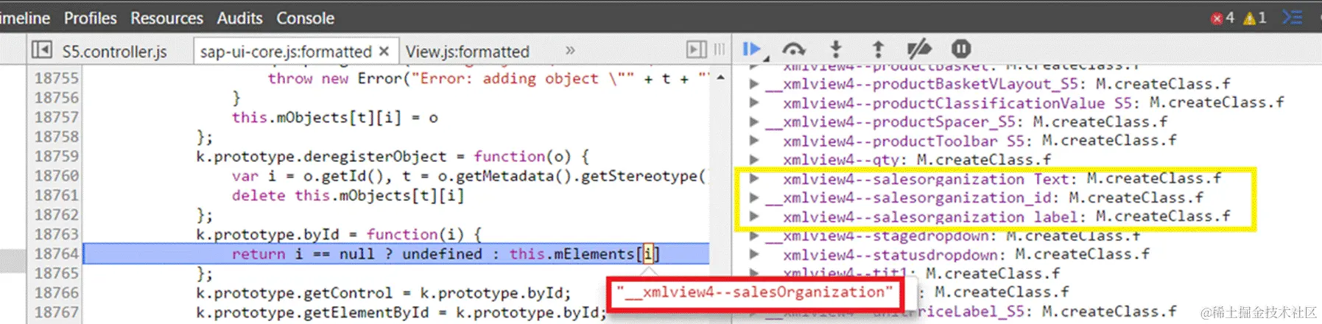
Task: Click this.mObjects[t][i] = o code line
Action: click(335, 117)
